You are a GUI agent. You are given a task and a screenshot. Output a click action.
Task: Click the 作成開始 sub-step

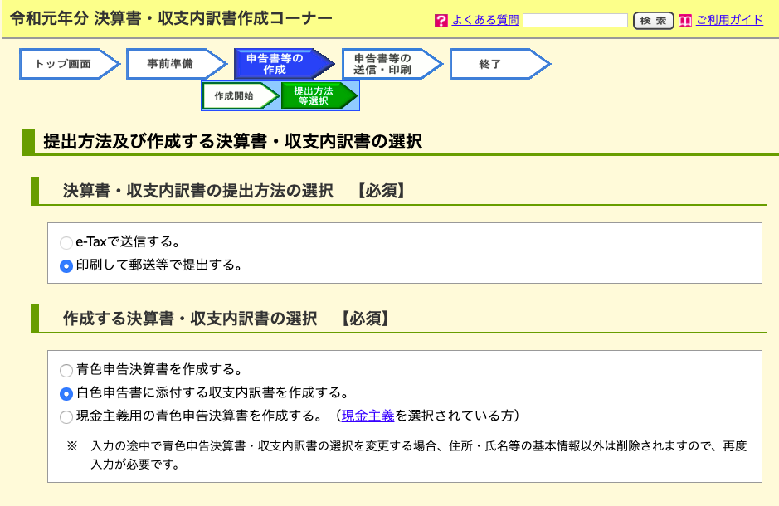coord(241,96)
